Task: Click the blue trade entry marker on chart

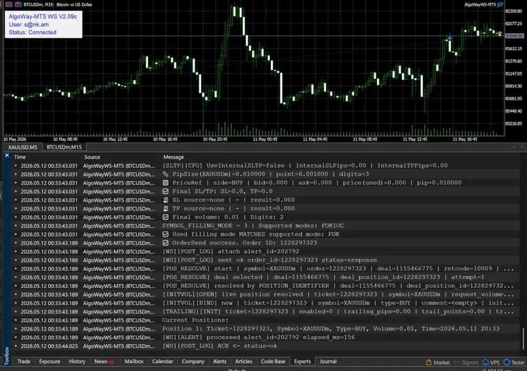Action: pyautogui.click(x=450, y=37)
